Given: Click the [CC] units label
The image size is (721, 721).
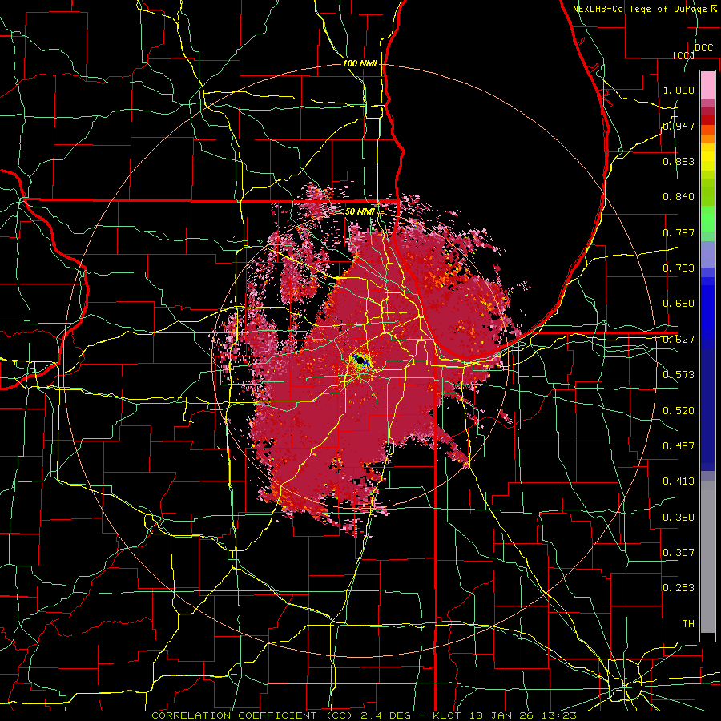Looking at the screenshot, I should coord(684,55).
